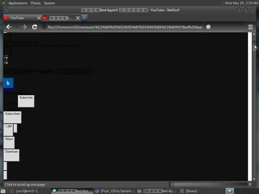
Task: Click the vertical scrollbar down arrow
Action: pos(254,179)
